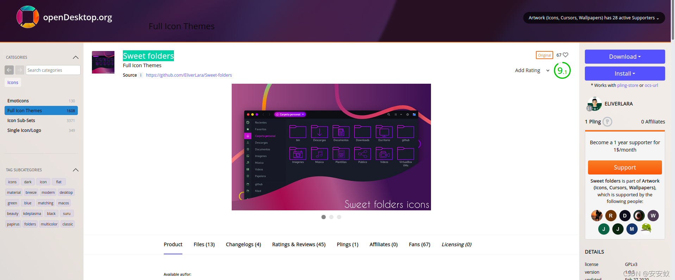The height and width of the screenshot is (280, 675).
Task: Click the heart icon next to 67
Action: tap(565, 55)
